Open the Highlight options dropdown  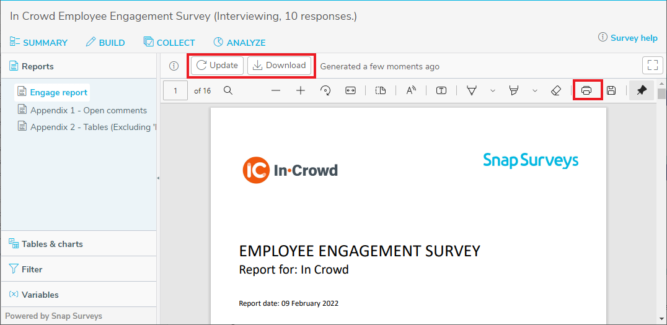tap(535, 90)
